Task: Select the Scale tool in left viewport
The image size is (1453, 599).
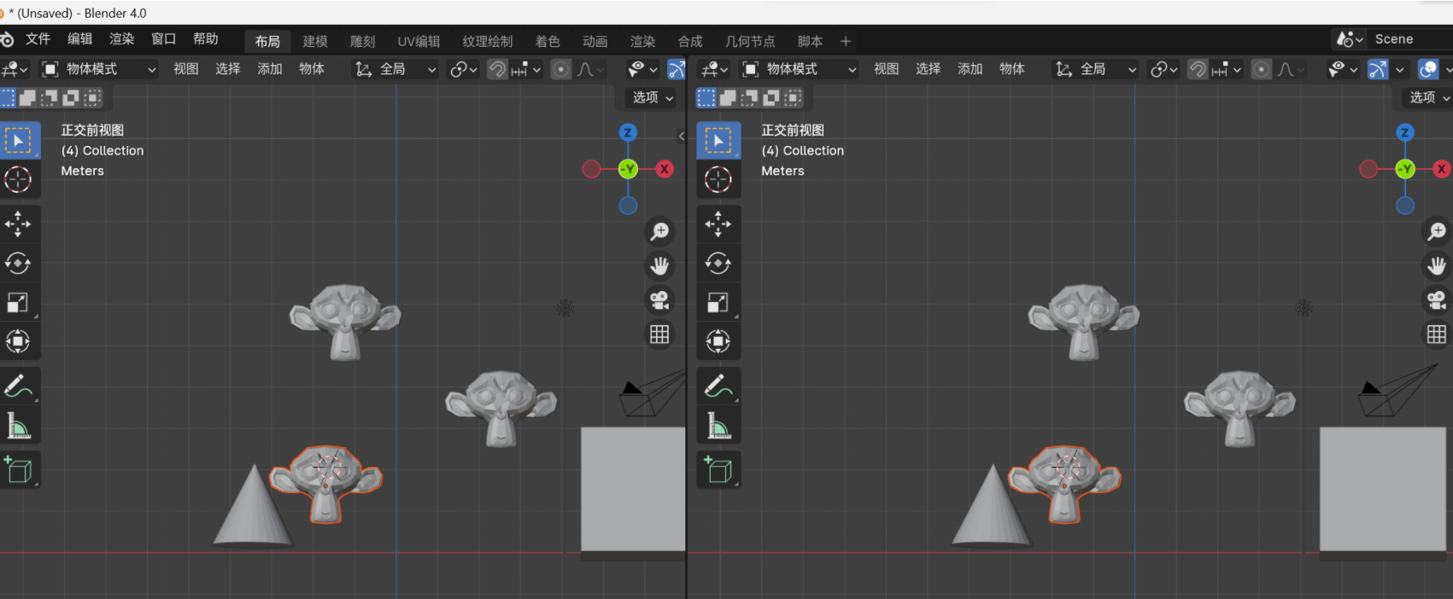Action: tap(19, 303)
